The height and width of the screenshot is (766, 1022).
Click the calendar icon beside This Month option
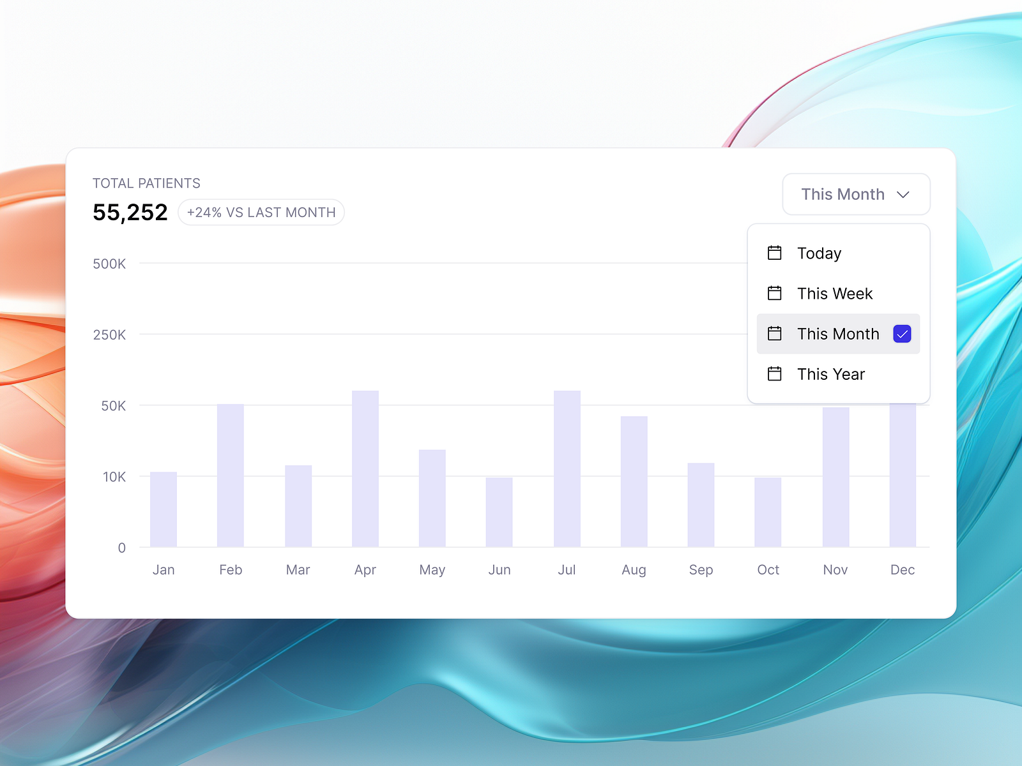coord(774,333)
